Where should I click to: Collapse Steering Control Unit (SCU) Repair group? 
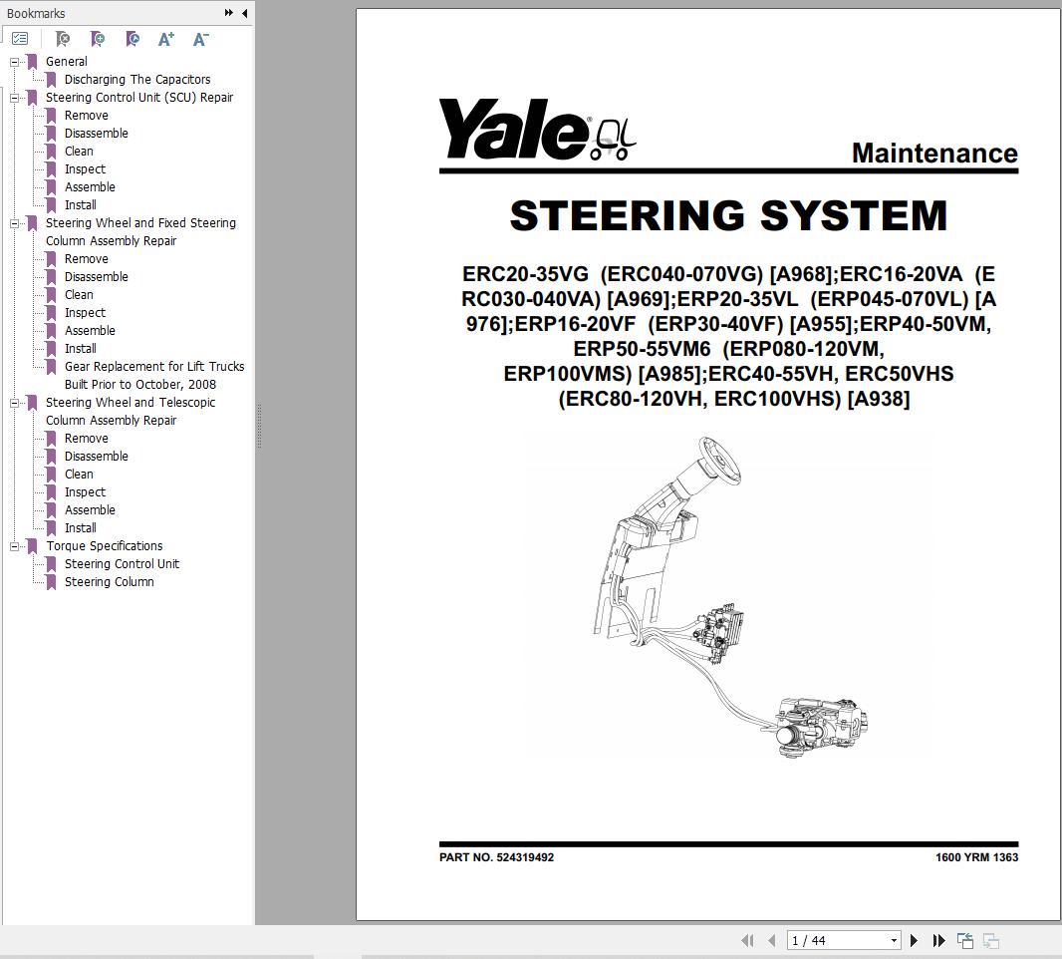pyautogui.click(x=14, y=98)
